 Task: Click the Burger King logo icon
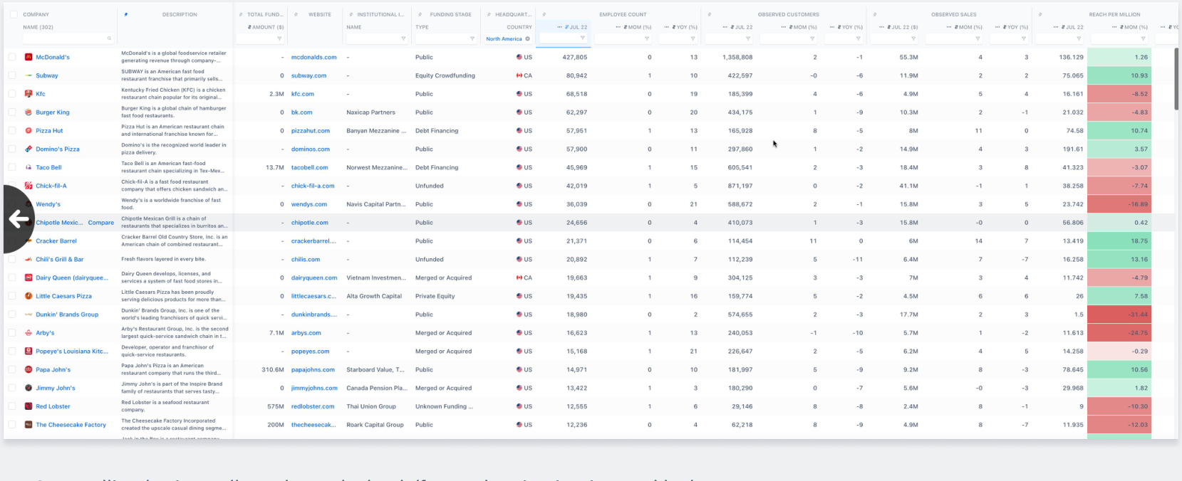28,112
